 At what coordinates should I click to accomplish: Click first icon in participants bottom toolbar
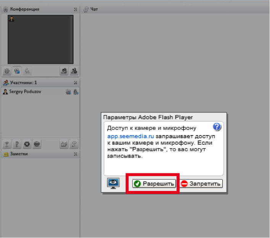coord(7,144)
